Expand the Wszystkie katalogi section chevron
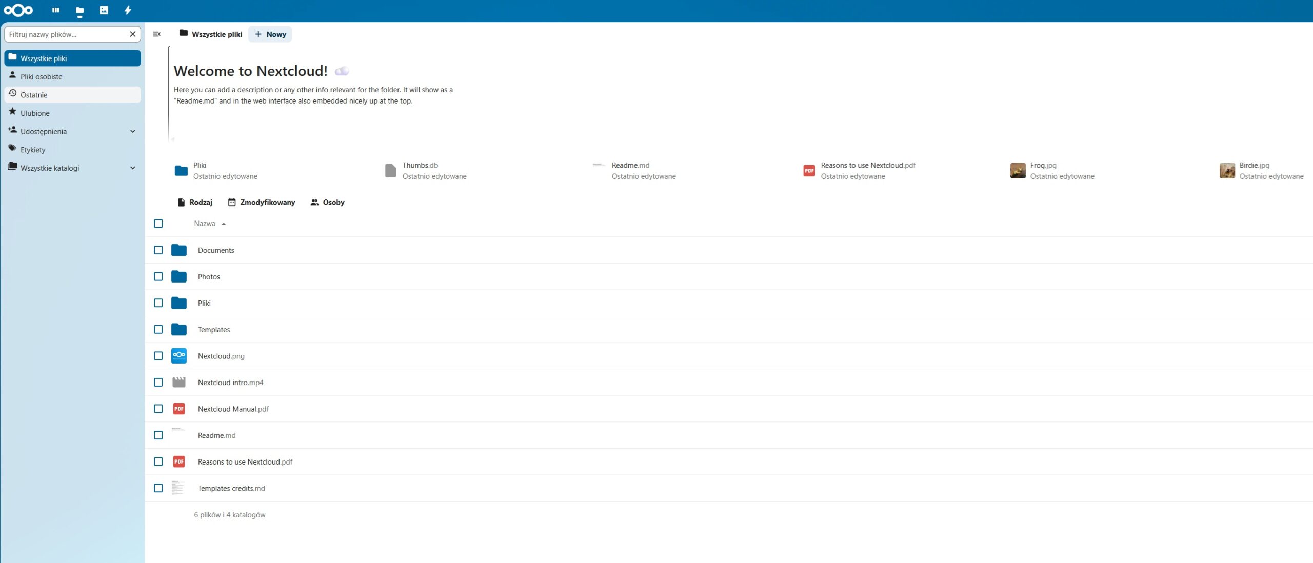 (133, 168)
